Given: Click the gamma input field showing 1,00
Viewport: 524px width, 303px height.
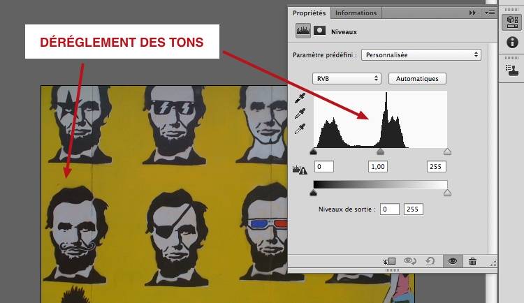Looking at the screenshot, I should [x=378, y=166].
